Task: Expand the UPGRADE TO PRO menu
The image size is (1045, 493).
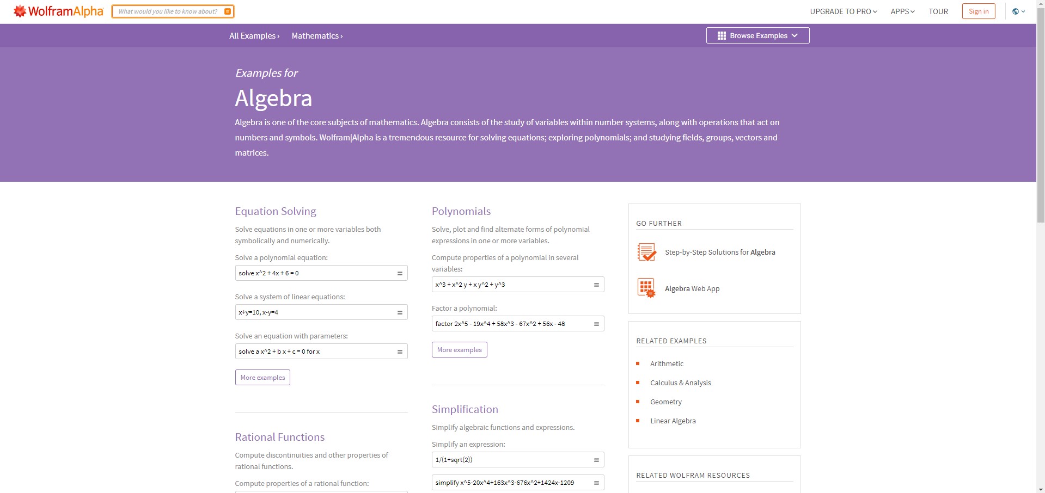Action: (843, 11)
